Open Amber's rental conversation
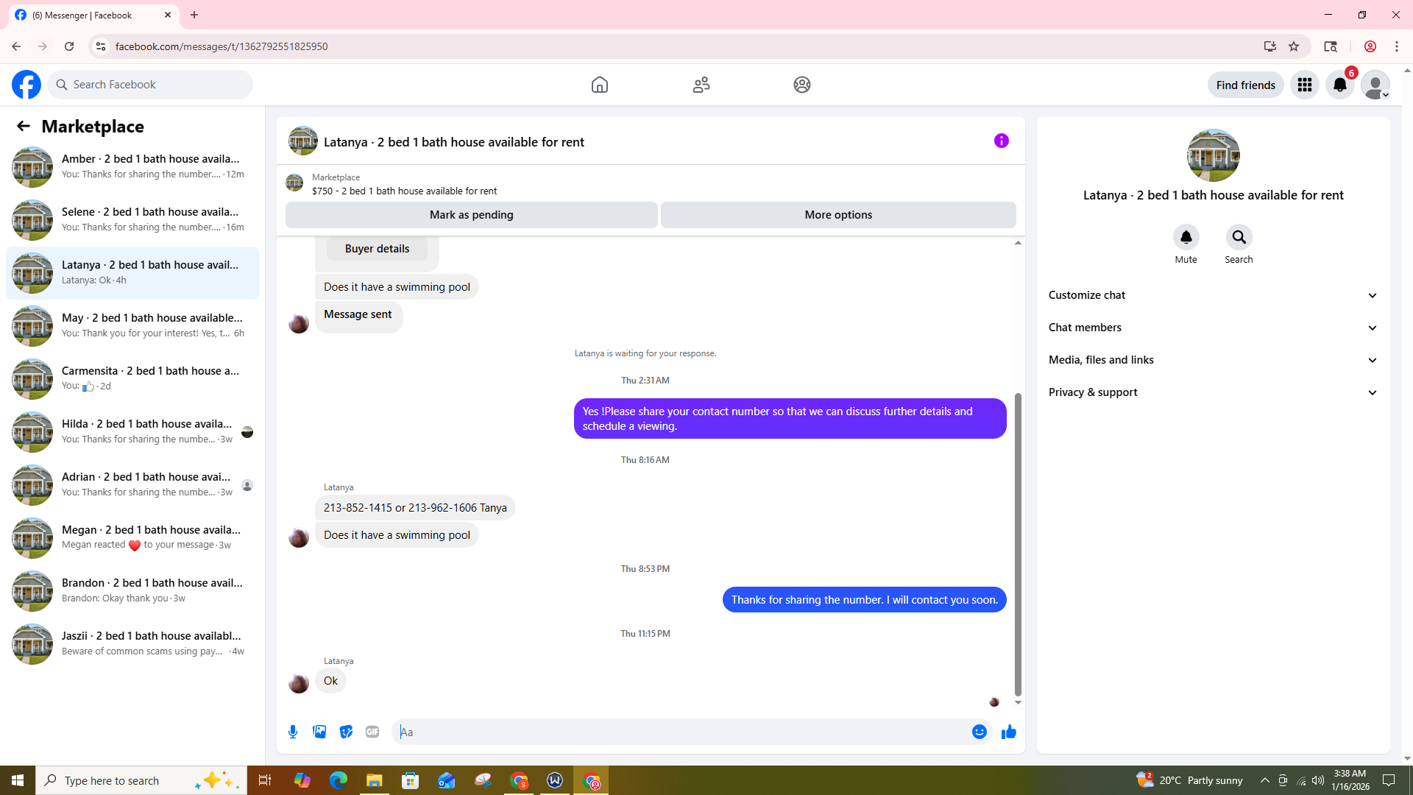The width and height of the screenshot is (1413, 795). 132,166
